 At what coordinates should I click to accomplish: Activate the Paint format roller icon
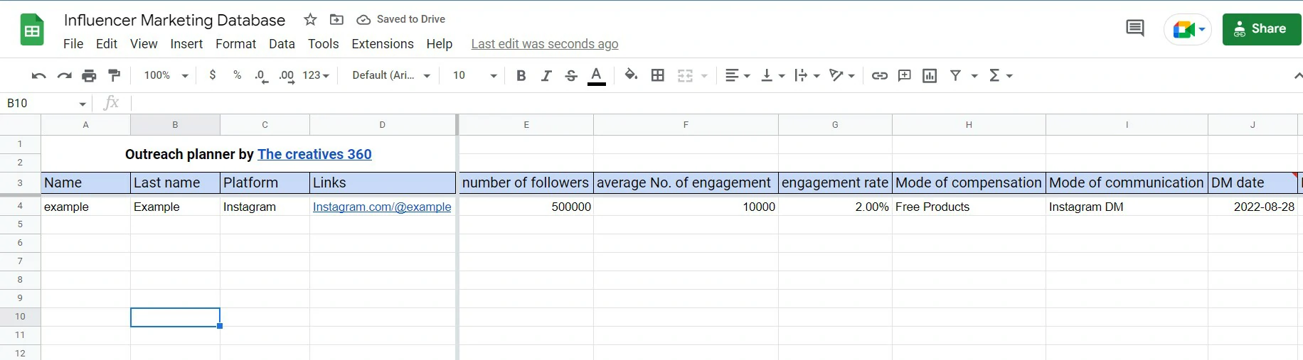[114, 75]
